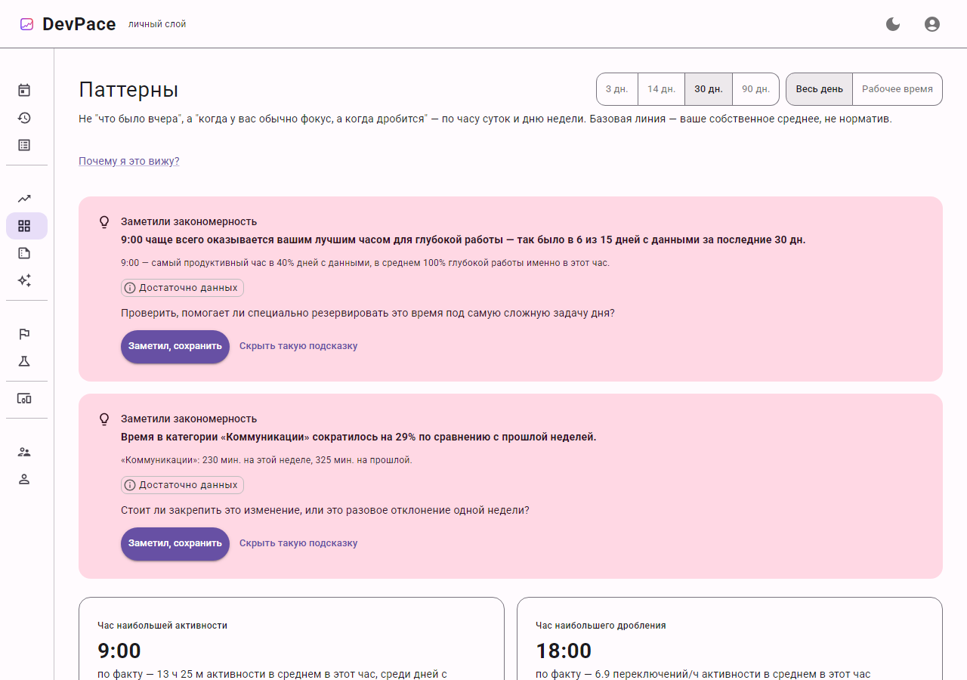Click the sparkles insights icon in sidebar
Image resolution: width=967 pixels, height=680 pixels.
(24, 280)
